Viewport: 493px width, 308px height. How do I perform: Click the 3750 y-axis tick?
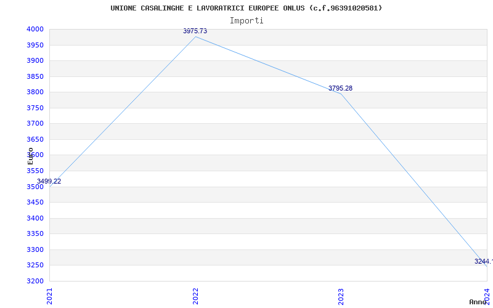[x=35, y=108]
